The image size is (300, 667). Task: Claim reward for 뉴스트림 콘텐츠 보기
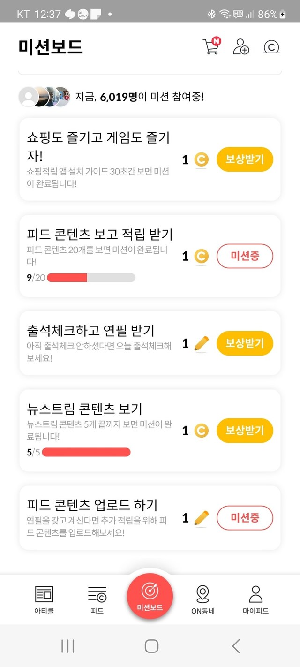(x=245, y=431)
